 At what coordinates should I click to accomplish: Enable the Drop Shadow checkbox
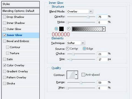4,17
